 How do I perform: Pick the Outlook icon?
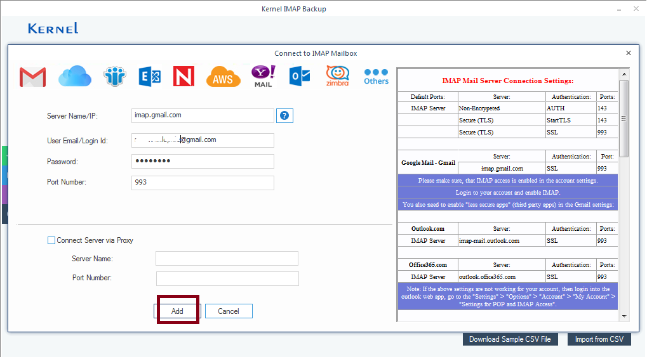point(300,77)
